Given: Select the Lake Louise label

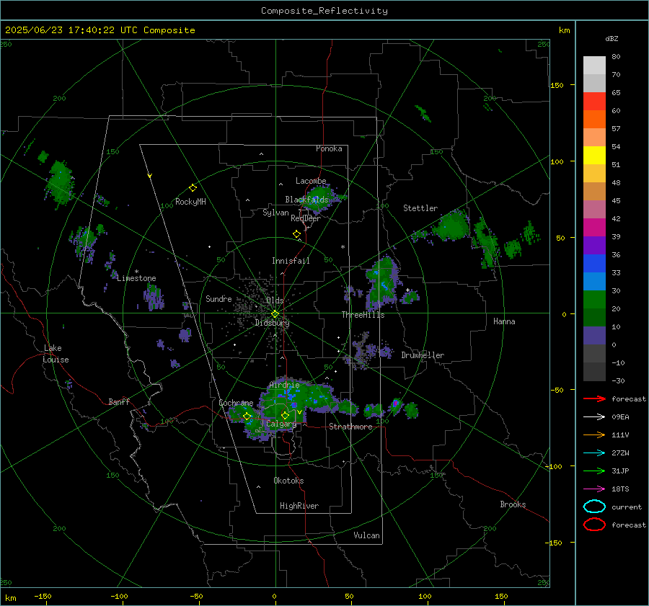Looking at the screenshot, I should (56, 354).
